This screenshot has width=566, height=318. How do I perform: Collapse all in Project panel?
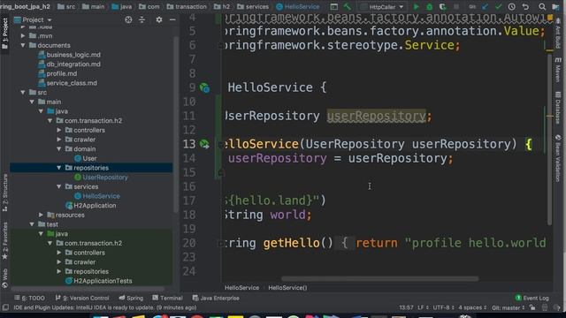(x=141, y=19)
